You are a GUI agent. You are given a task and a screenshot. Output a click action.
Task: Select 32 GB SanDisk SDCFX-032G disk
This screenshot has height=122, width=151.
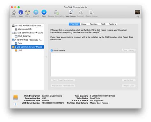pos(28,33)
